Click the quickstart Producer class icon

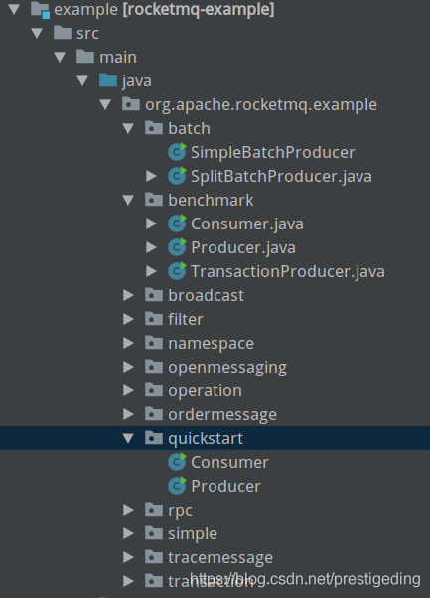point(177,486)
